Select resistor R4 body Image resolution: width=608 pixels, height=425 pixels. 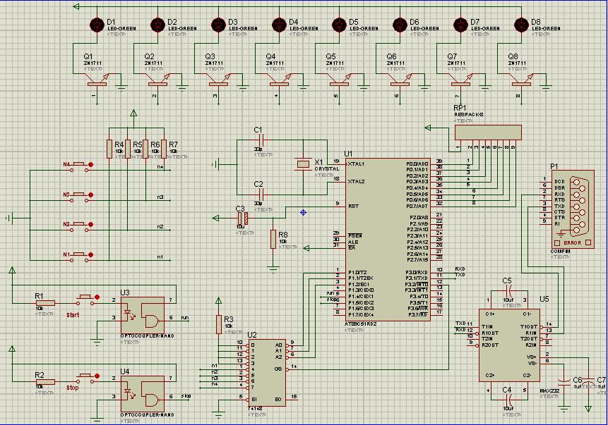109,149
